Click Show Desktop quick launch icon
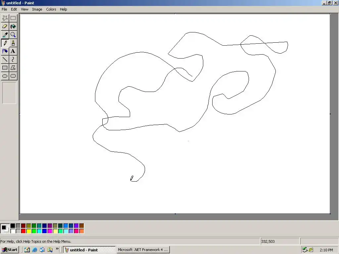 coord(27,250)
